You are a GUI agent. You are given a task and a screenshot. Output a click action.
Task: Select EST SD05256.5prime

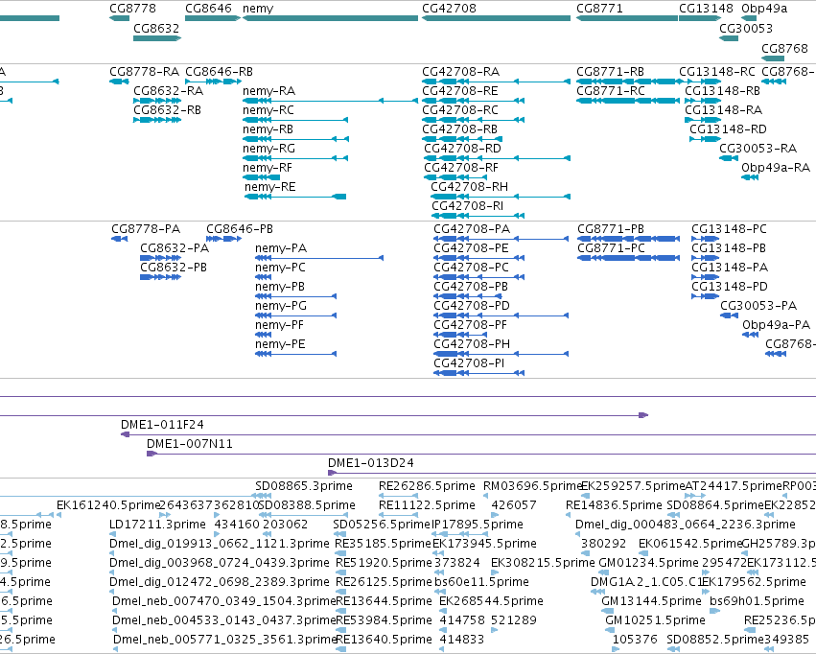(382, 525)
